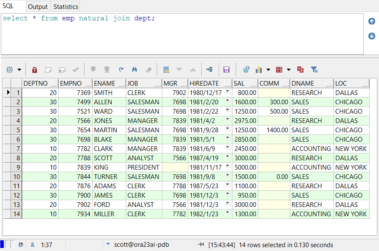Expand dropdown arrow beside bar chart icon
The image size is (379, 251).
tap(268, 70)
